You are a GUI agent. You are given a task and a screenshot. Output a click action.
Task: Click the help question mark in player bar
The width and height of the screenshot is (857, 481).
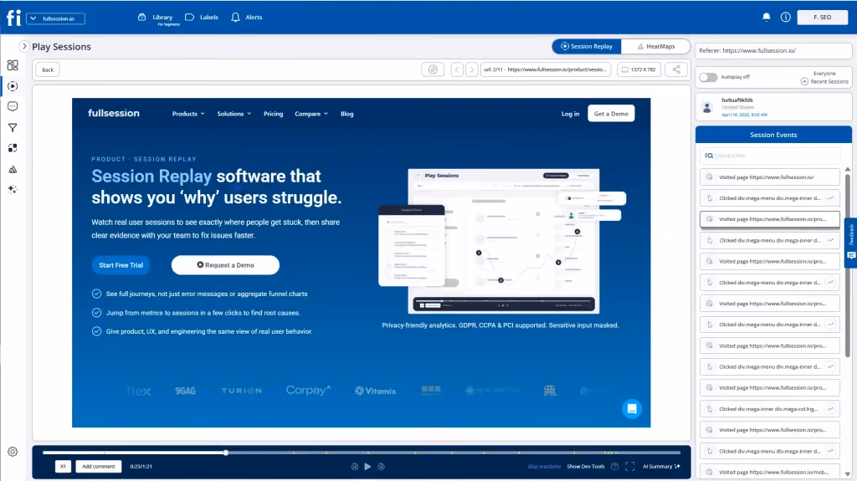[615, 466]
